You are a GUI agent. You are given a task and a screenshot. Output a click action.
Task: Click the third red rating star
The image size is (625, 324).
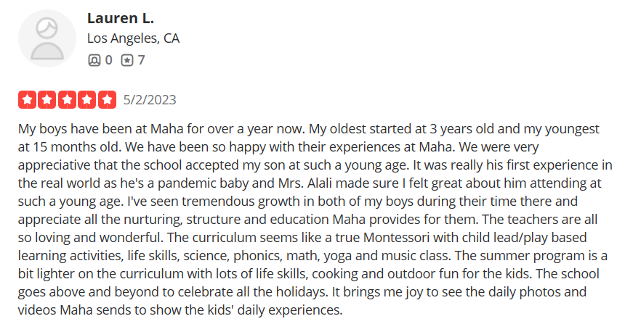click(x=67, y=100)
